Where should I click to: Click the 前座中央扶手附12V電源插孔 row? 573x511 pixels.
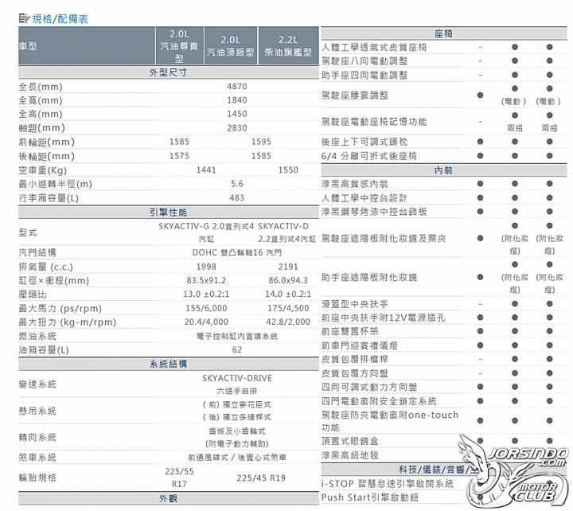[x=444, y=318]
